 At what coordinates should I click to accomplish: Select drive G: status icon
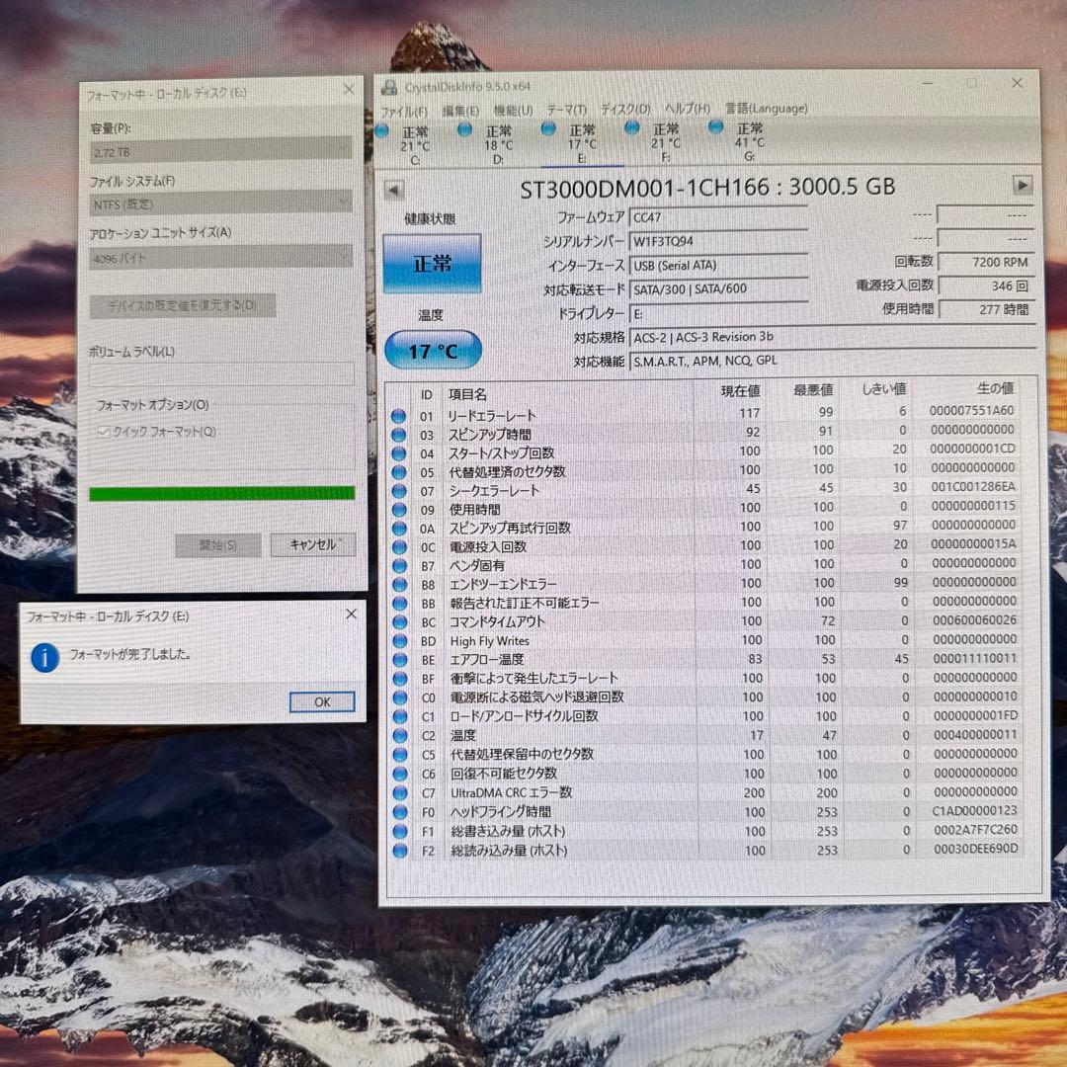pos(715,126)
